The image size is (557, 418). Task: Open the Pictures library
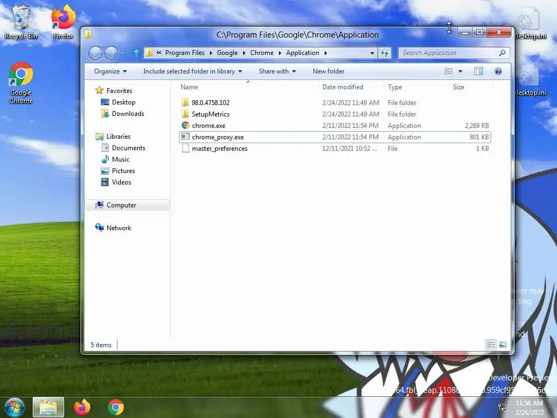[x=123, y=170]
